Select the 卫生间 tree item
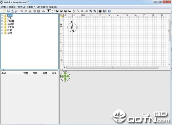The height and width of the screenshot is (125, 172). [x=11, y=27]
